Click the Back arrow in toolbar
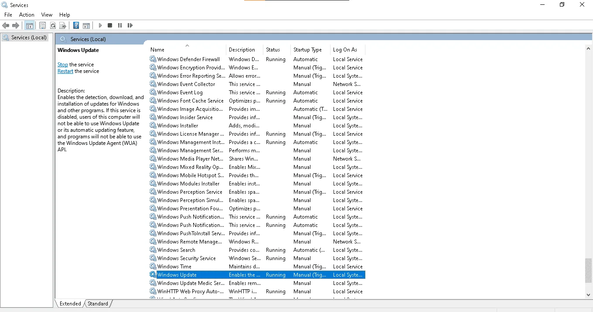 (6, 25)
